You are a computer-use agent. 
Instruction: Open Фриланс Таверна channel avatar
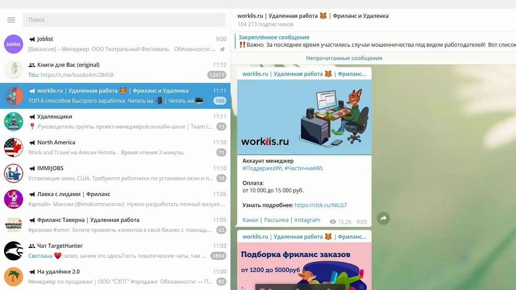pos(14,225)
